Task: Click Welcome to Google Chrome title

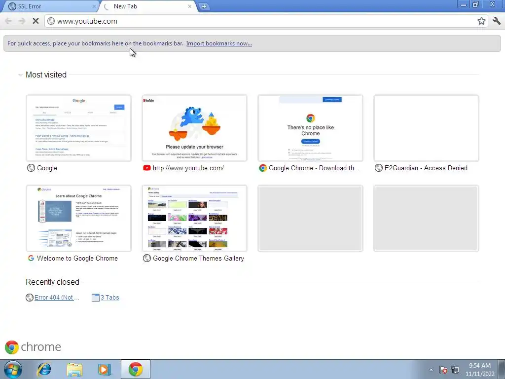Action: click(77, 258)
